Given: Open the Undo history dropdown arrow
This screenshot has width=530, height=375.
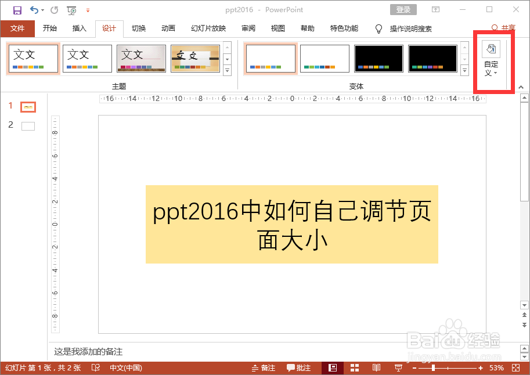Looking at the screenshot, I should tap(42, 10).
